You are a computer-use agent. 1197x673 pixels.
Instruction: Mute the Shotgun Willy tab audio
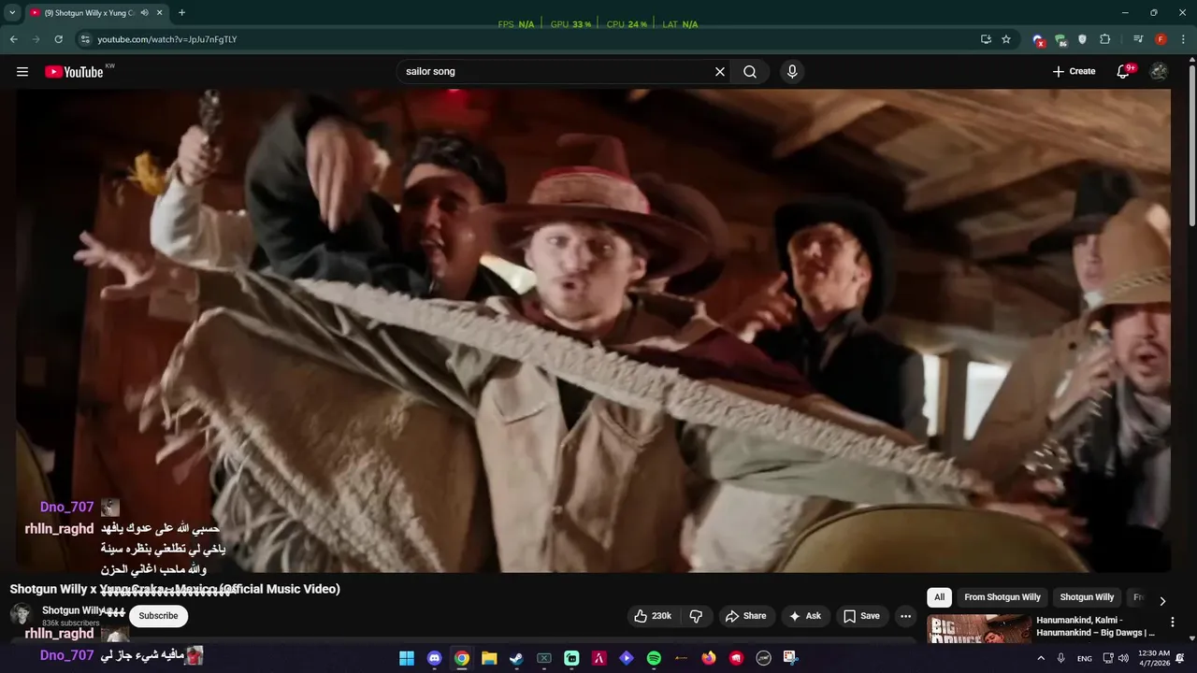click(x=144, y=13)
